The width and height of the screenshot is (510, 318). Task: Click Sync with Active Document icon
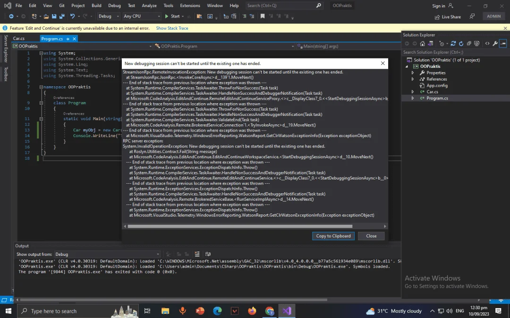(453, 43)
